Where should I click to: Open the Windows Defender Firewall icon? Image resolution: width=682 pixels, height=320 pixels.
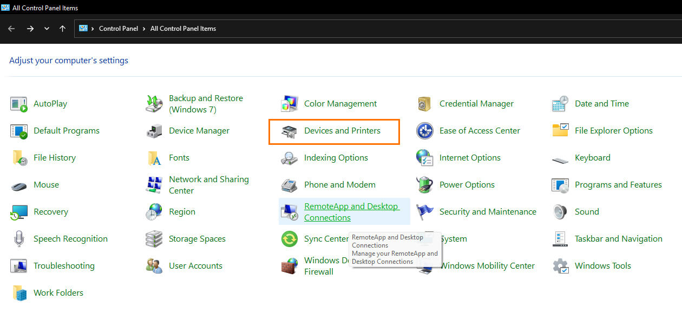point(290,266)
